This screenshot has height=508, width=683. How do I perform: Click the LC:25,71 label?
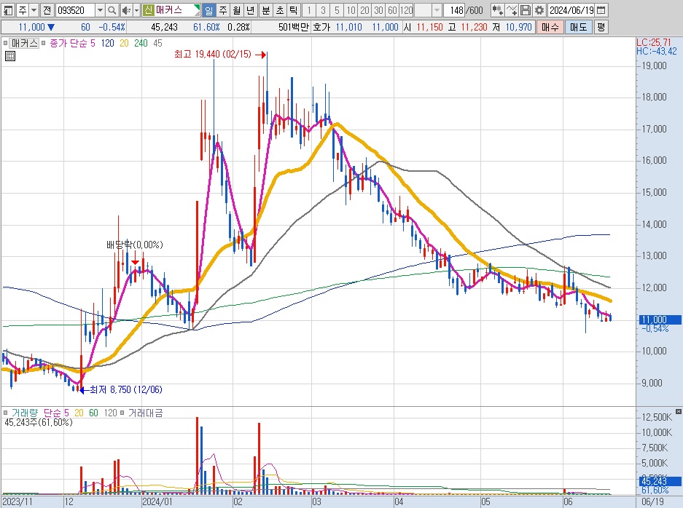(654, 42)
